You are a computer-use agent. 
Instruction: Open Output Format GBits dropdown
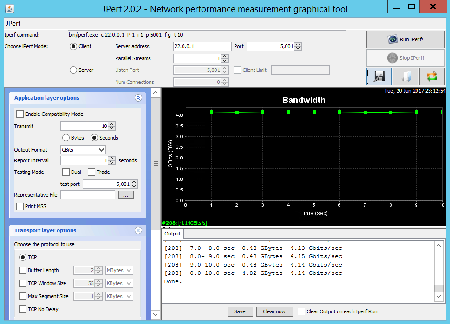[x=83, y=150]
